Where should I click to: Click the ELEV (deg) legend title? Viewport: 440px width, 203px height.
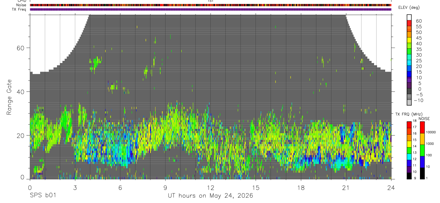pyautogui.click(x=409, y=8)
